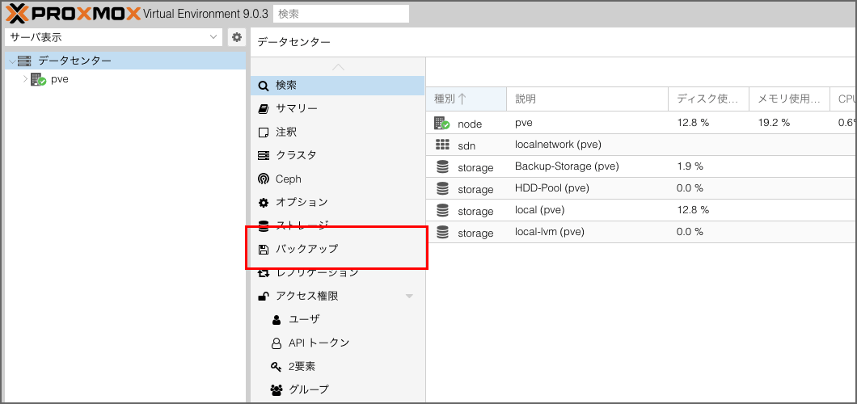Click the gear settings icon beside server view
Image resolution: width=857 pixels, height=404 pixels.
coord(236,37)
